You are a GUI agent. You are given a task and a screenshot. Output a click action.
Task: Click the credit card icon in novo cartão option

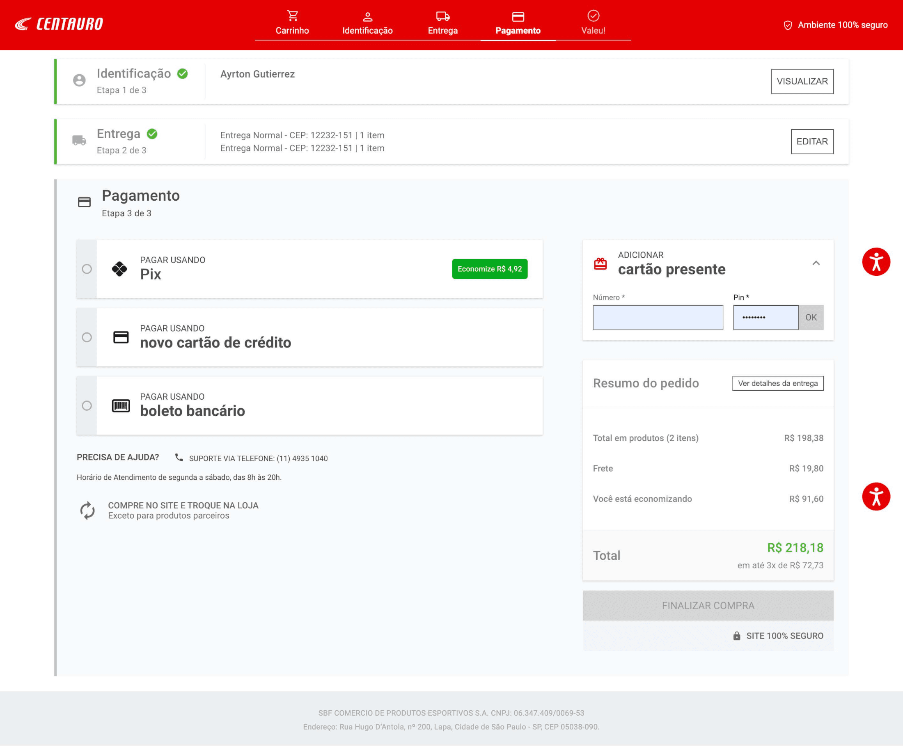point(121,337)
